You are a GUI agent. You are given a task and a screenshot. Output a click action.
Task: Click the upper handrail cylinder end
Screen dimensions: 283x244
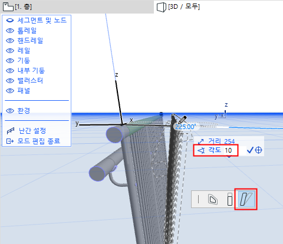(x=114, y=134)
